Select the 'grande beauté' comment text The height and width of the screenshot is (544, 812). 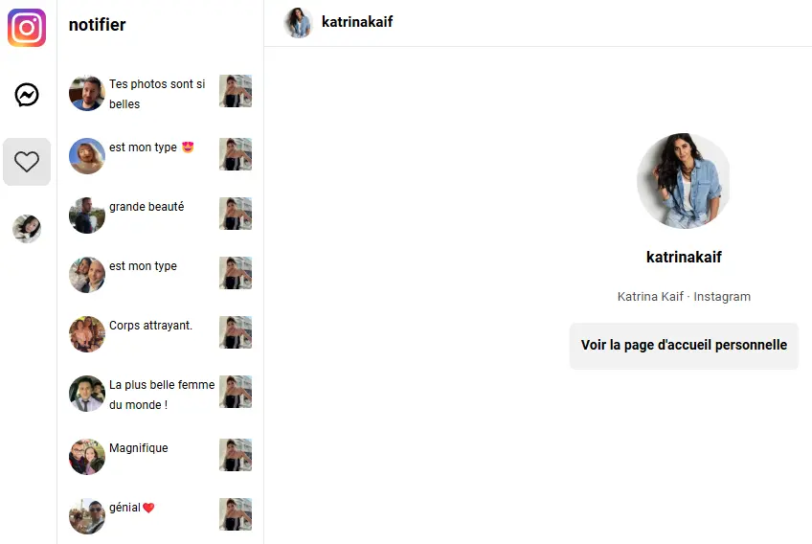pos(147,207)
